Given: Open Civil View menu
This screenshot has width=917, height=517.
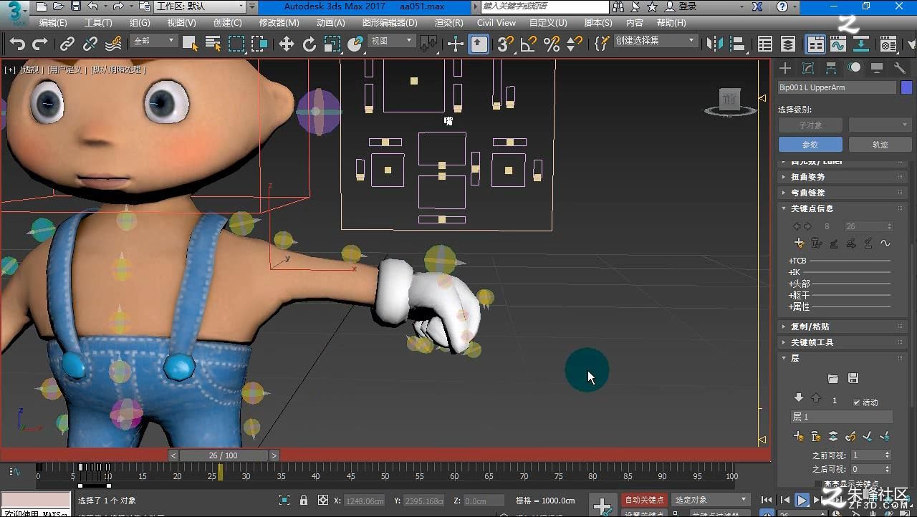Looking at the screenshot, I should click(x=496, y=23).
